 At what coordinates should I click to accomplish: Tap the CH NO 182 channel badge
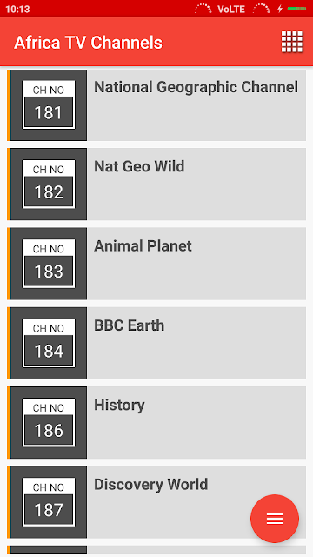point(49,185)
